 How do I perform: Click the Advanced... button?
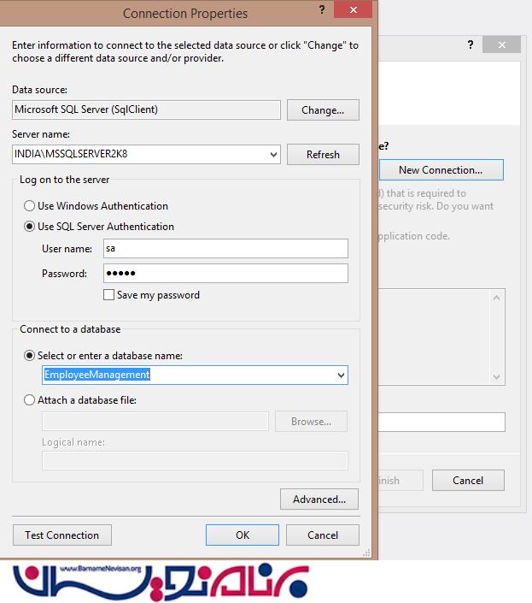click(x=319, y=500)
